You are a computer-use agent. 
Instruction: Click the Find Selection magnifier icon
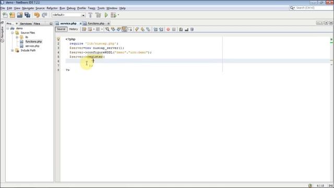(108, 29)
